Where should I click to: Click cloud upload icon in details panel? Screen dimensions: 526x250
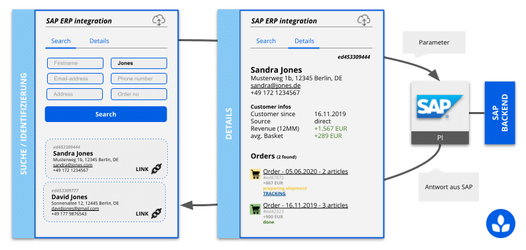pos(364,20)
